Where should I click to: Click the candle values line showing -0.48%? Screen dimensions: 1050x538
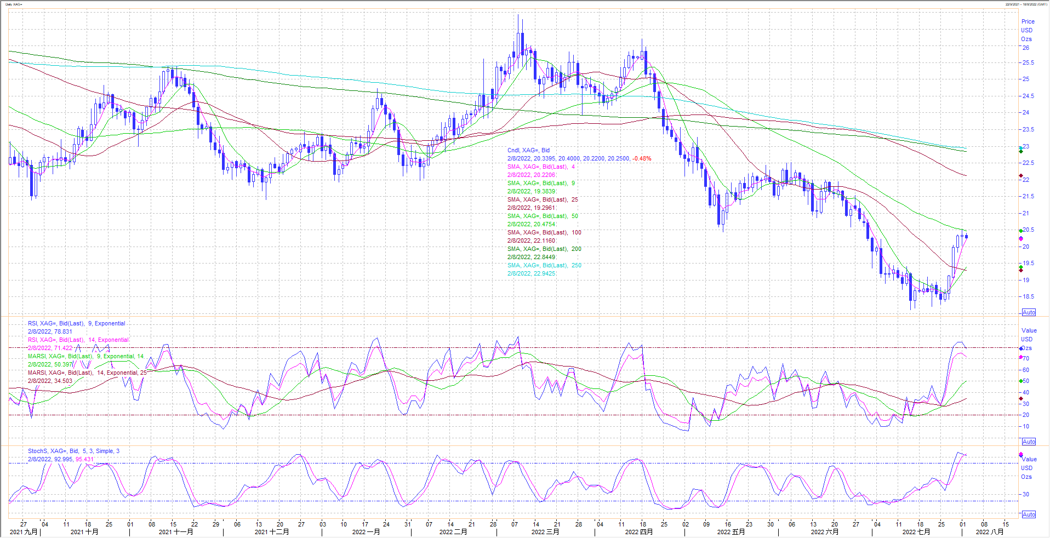point(579,158)
